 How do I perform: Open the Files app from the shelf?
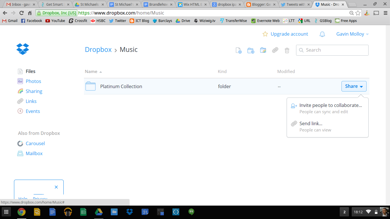pyautogui.click(x=114, y=212)
